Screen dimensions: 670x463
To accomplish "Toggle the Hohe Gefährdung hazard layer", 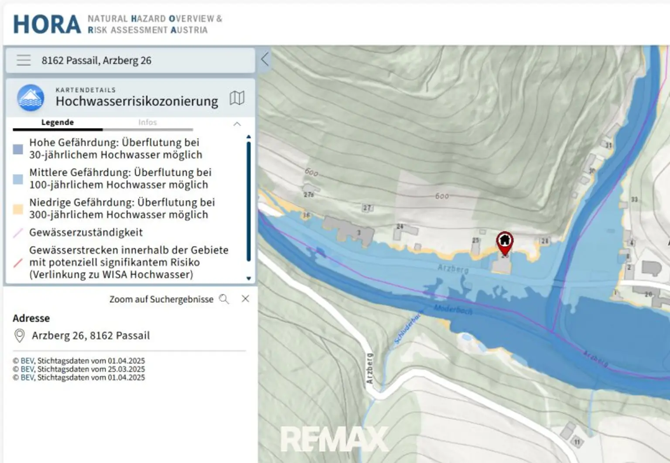I will tap(18, 149).
